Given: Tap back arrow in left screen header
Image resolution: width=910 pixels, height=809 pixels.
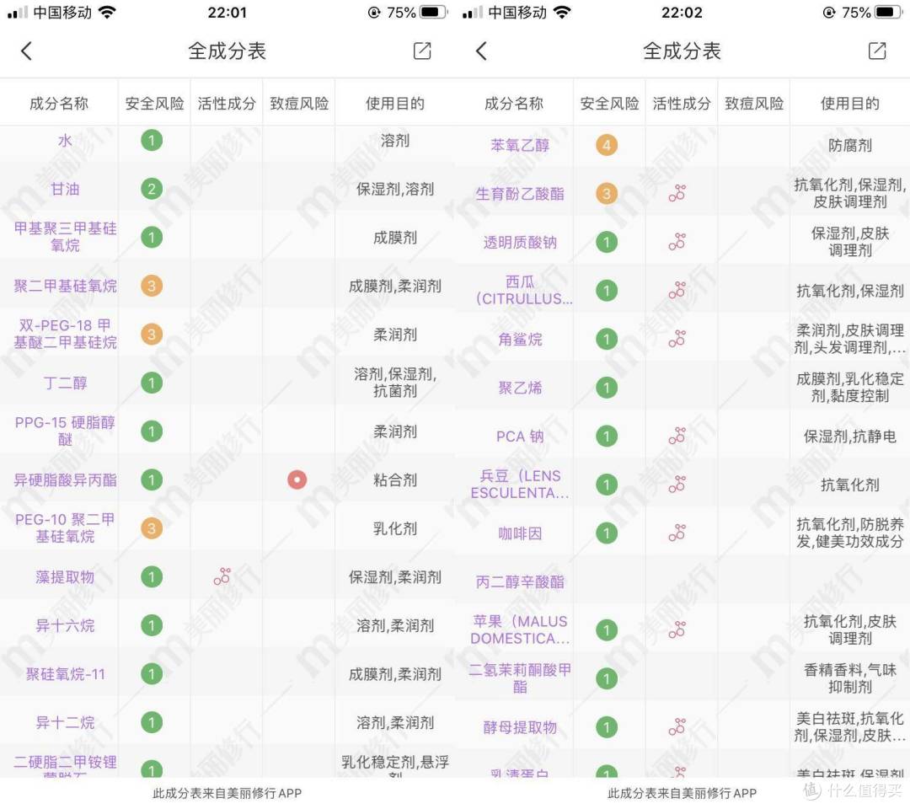Looking at the screenshot, I should pyautogui.click(x=26, y=51).
